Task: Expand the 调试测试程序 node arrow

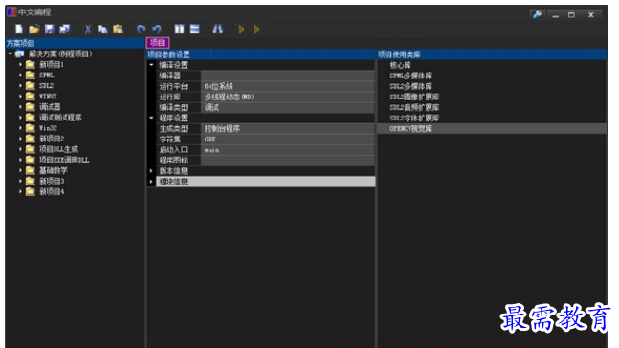Action: click(20, 118)
